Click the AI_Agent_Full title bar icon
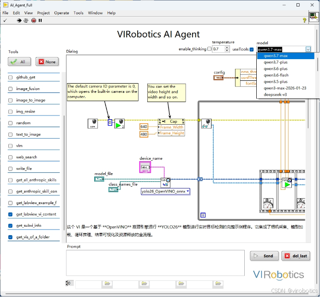Screen dimensions: 320x297 (x=6, y=5)
